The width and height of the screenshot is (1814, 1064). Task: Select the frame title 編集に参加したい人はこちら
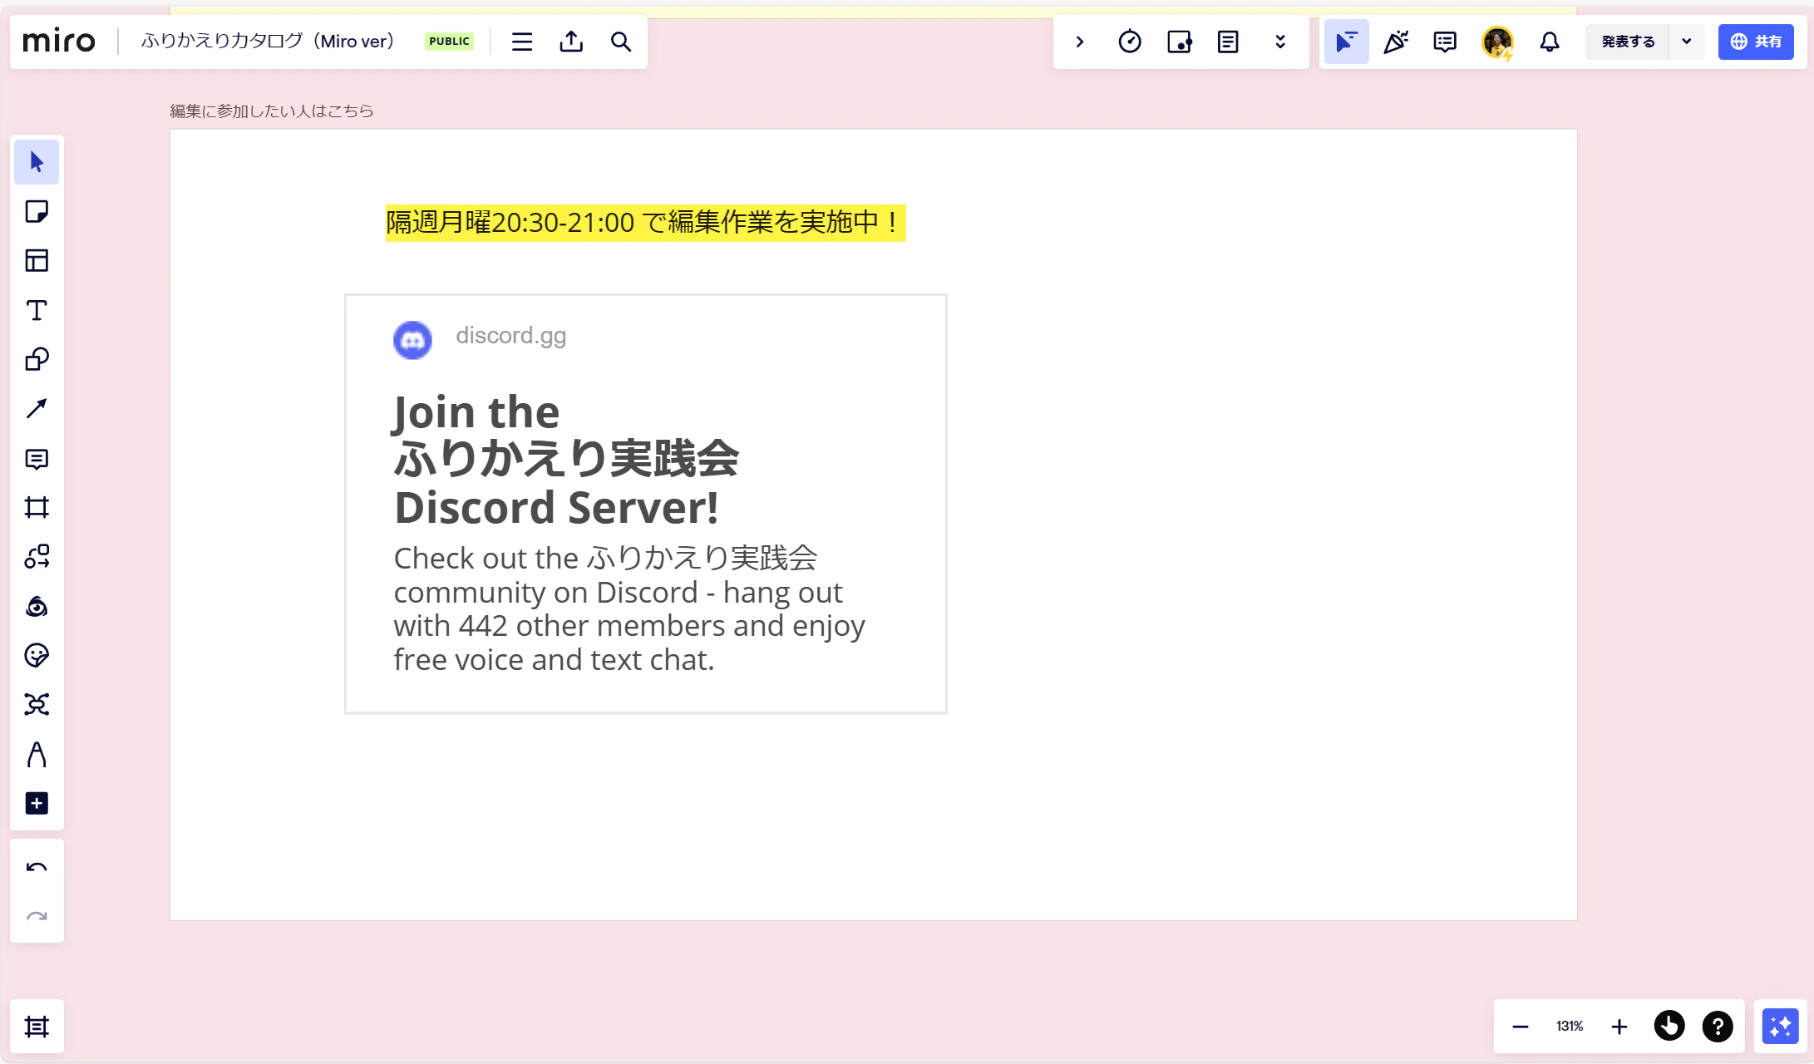pyautogui.click(x=272, y=111)
